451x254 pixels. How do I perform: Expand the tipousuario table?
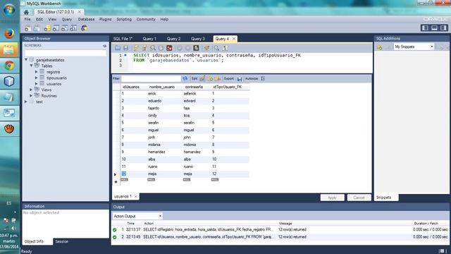37,78
